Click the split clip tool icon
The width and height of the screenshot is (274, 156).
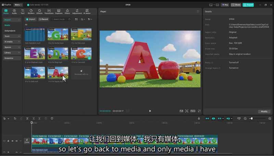coord(27,118)
